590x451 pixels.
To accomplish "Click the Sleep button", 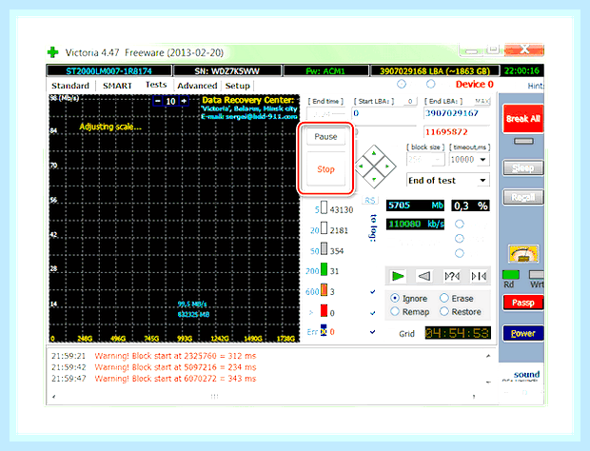I will point(523,167).
